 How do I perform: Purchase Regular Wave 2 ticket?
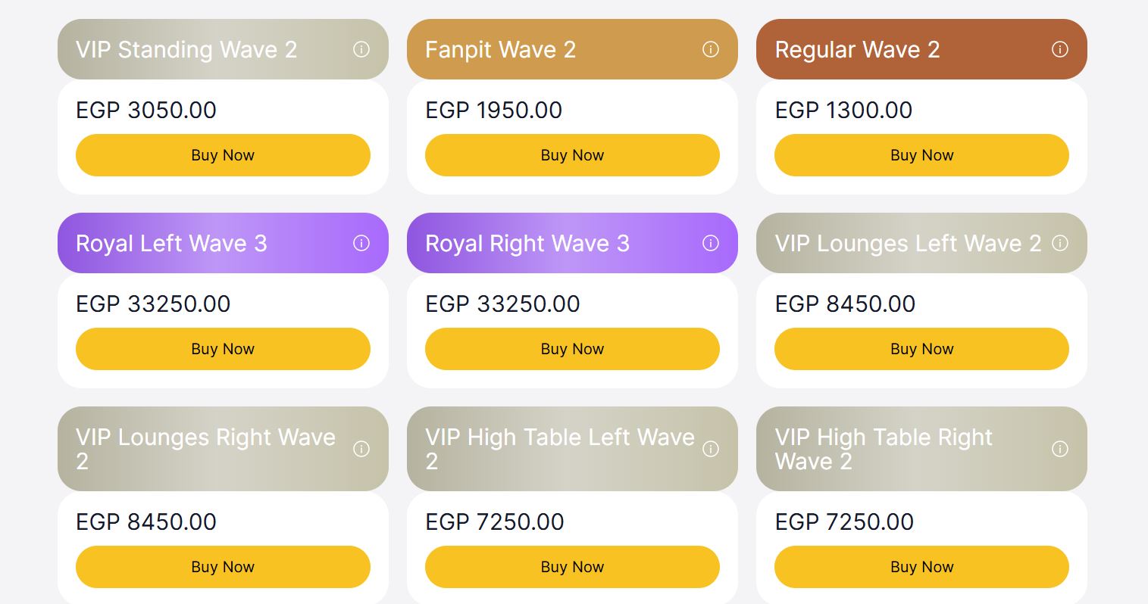921,155
